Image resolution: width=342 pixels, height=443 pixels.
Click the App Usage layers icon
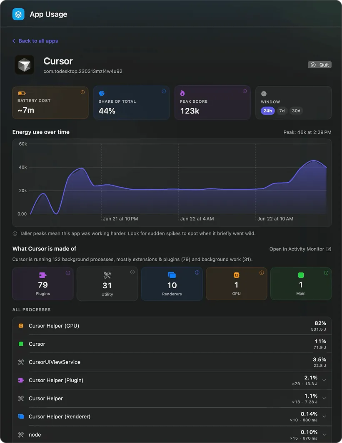pos(18,14)
